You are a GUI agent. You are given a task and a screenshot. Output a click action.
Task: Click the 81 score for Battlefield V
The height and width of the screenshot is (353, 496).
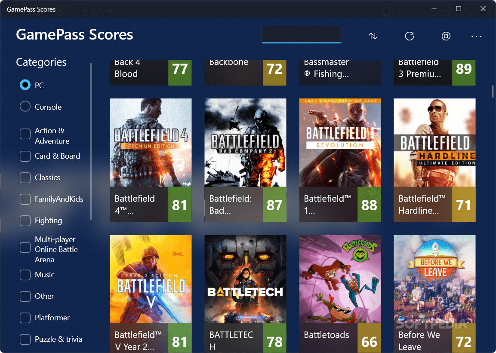(x=180, y=338)
